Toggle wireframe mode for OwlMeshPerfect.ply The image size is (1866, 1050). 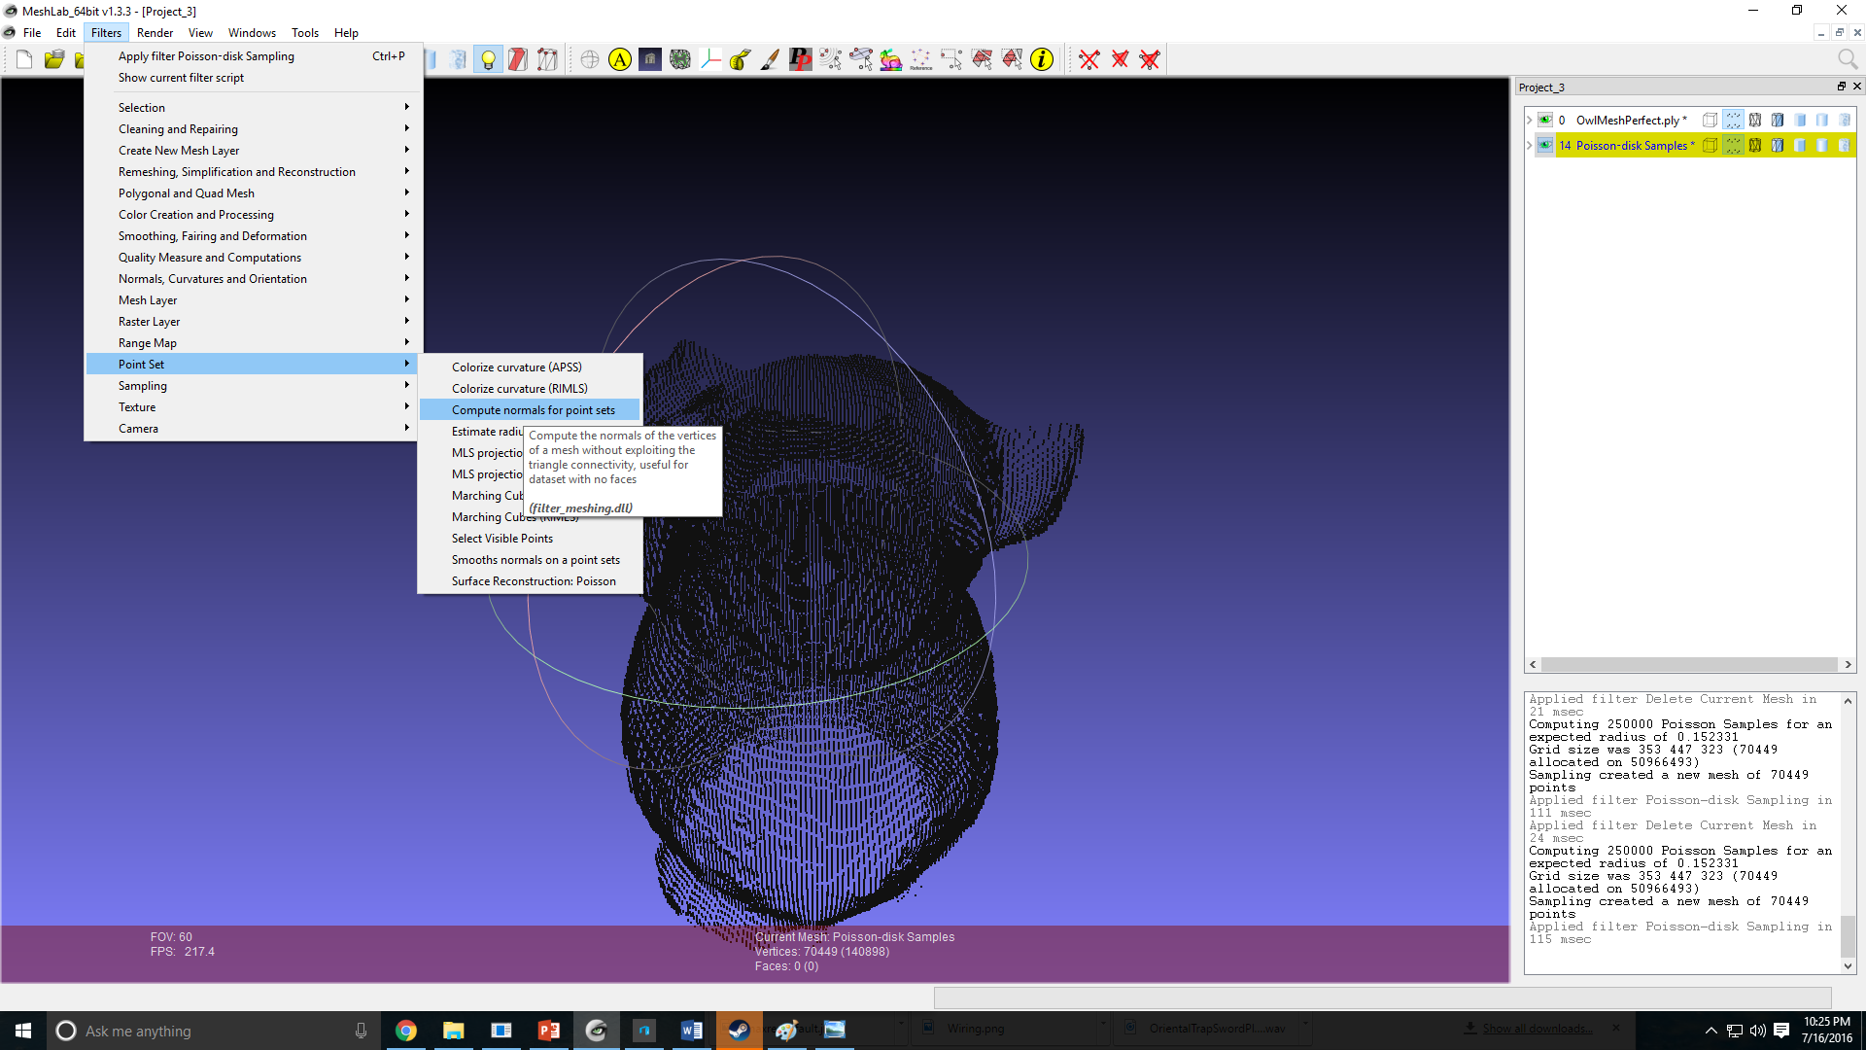tap(1755, 121)
